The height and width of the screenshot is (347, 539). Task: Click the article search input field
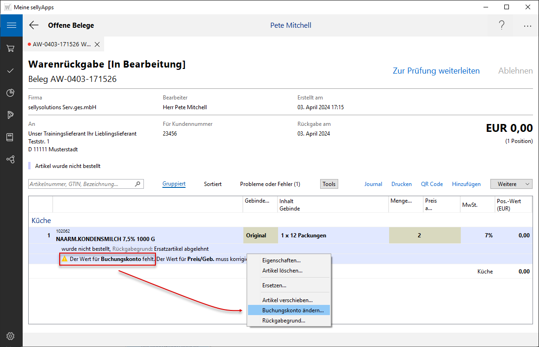point(82,184)
